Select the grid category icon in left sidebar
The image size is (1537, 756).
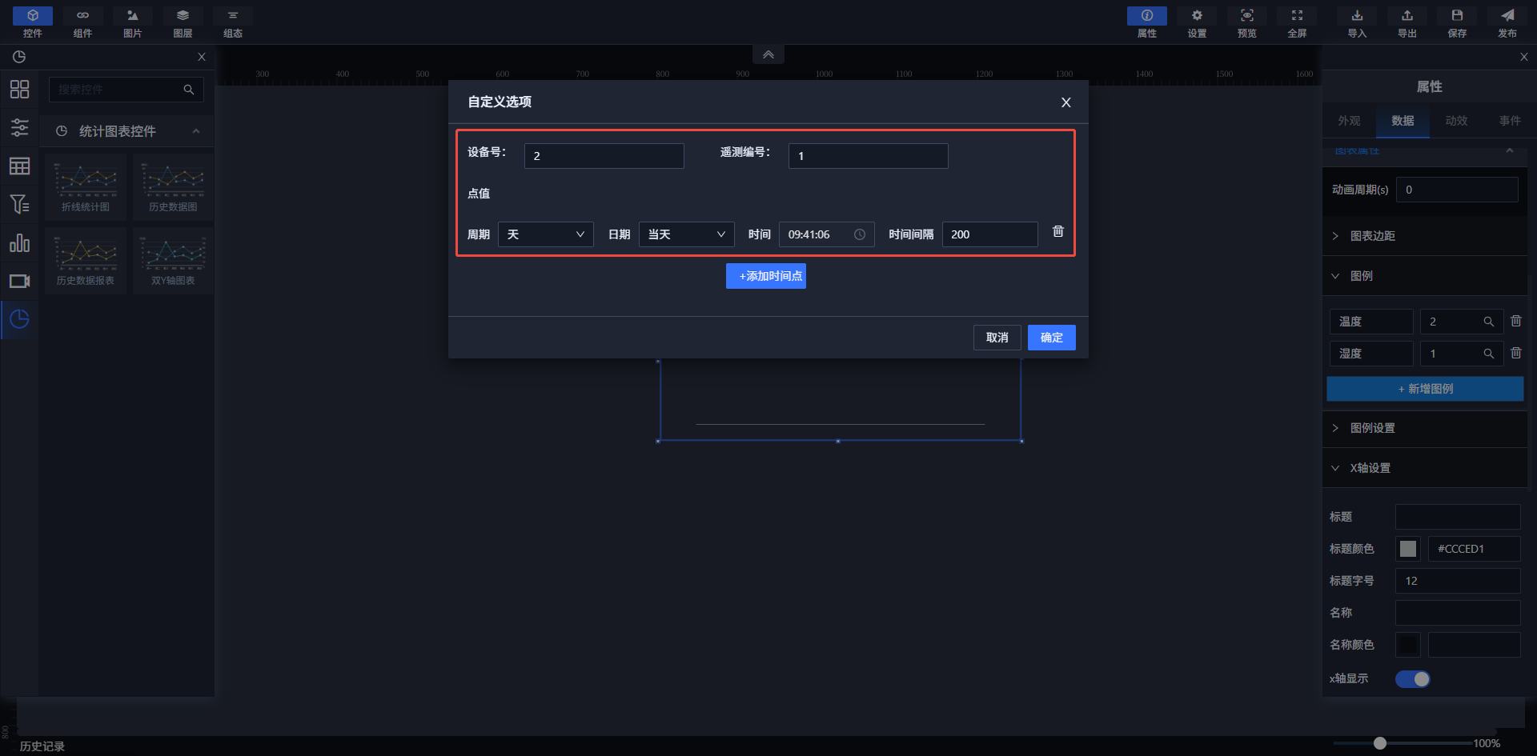tap(19, 89)
